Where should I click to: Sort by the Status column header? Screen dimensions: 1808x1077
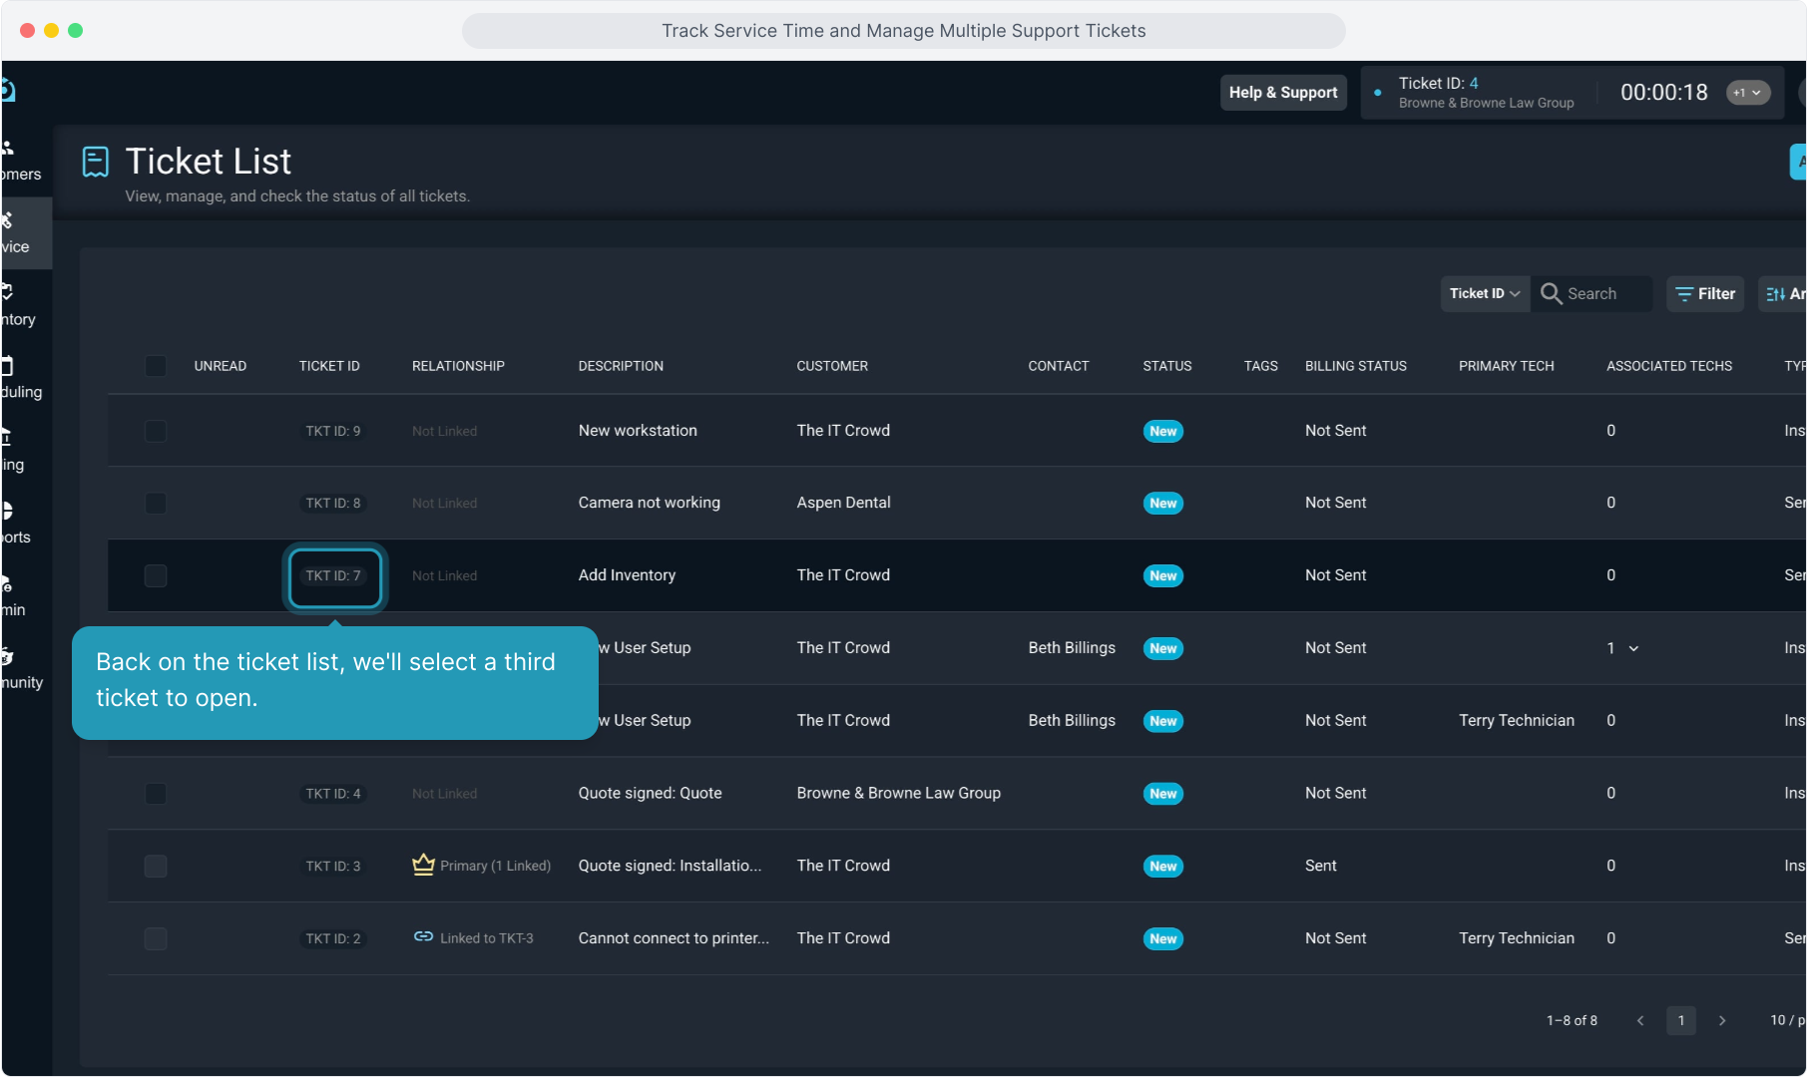pyautogui.click(x=1166, y=366)
